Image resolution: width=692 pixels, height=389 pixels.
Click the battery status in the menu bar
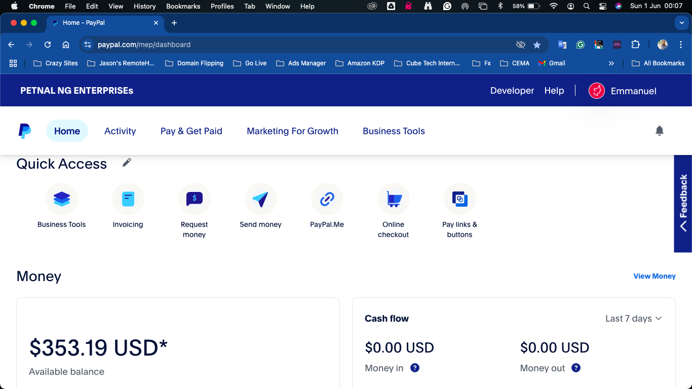point(526,6)
